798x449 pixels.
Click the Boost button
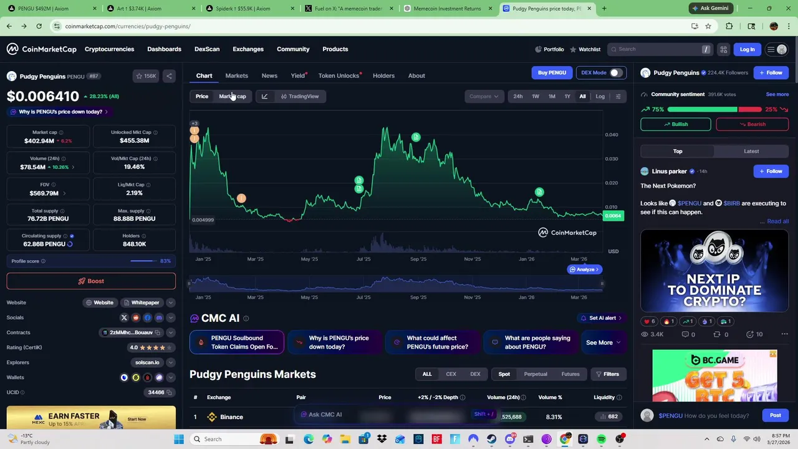point(91,281)
